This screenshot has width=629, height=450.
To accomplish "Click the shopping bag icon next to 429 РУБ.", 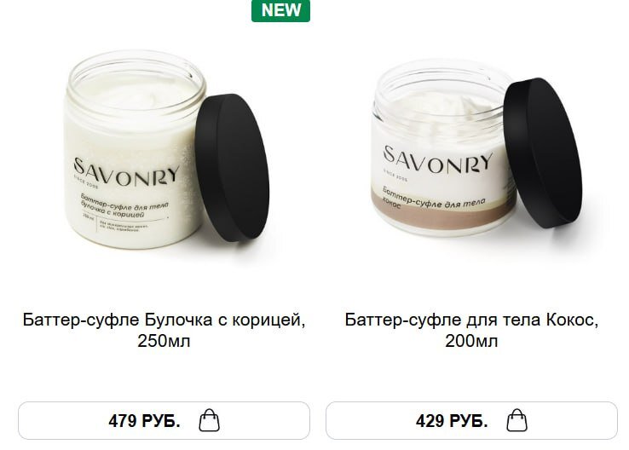I will pyautogui.click(x=516, y=420).
